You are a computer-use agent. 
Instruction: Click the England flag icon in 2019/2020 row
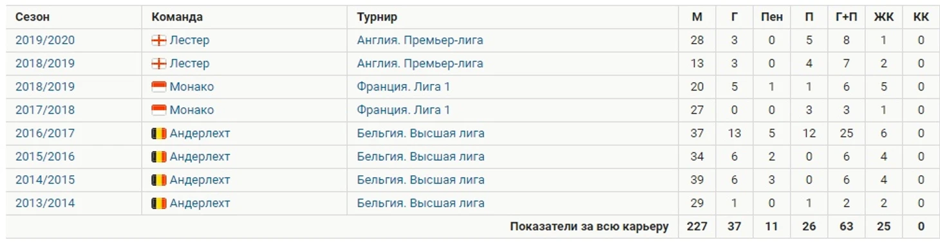point(158,40)
